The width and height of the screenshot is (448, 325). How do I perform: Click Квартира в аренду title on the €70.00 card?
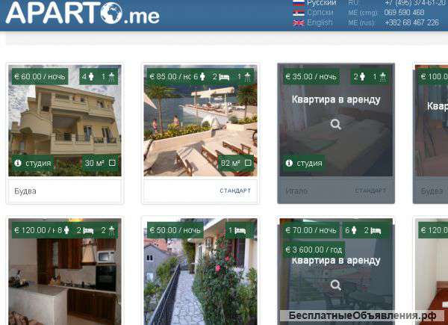point(336,261)
